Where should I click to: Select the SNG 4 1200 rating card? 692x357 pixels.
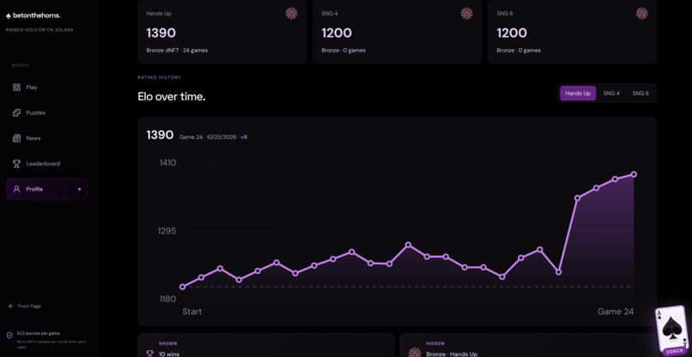pyautogui.click(x=398, y=32)
